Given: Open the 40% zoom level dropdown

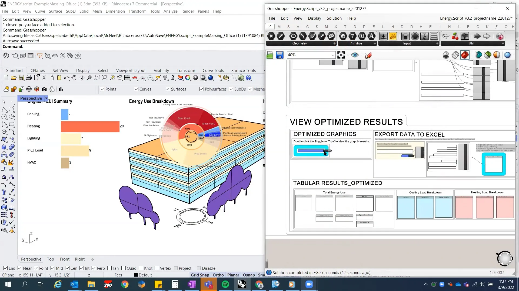Looking at the screenshot, I should pos(333,55).
